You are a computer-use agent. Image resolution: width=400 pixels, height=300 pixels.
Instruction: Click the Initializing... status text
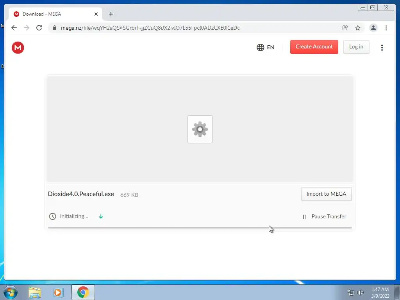(74, 216)
